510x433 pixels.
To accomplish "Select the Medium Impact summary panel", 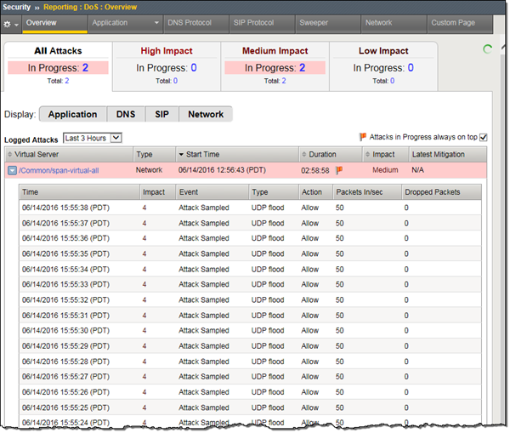I will (274, 66).
